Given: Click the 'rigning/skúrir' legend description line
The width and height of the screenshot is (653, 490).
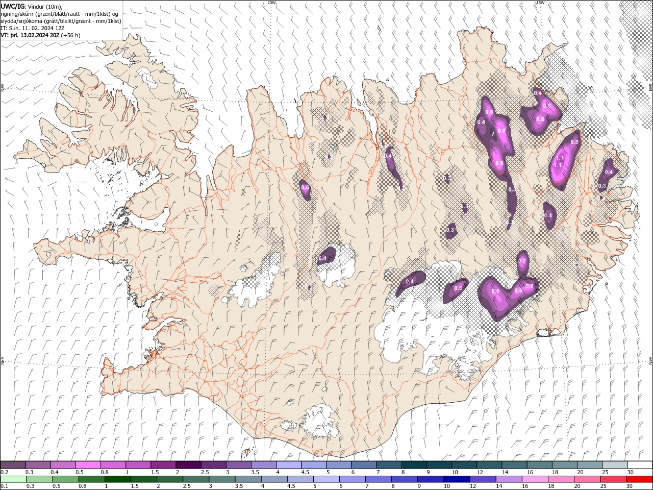Looking at the screenshot, I should (60, 14).
